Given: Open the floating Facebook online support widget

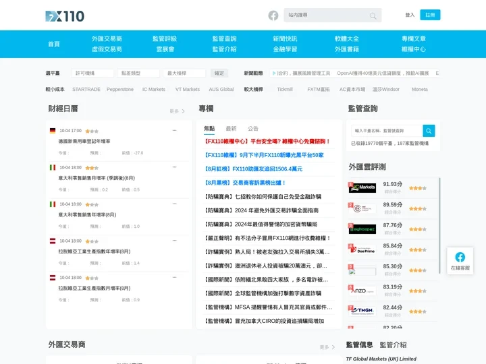Looking at the screenshot, I should 460,261.
